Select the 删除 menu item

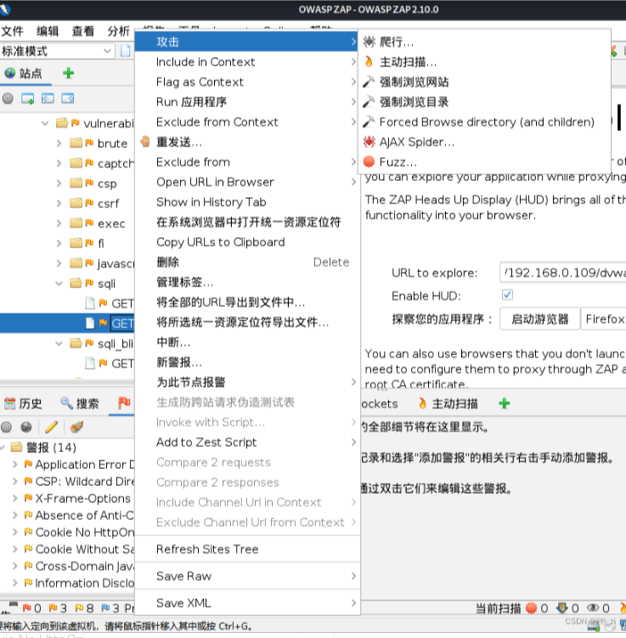pyautogui.click(x=246, y=262)
